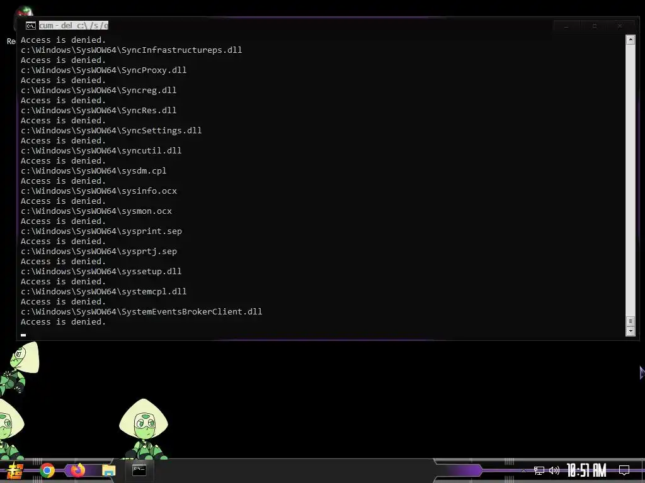Click the systemcpl.dll path line

click(104, 292)
